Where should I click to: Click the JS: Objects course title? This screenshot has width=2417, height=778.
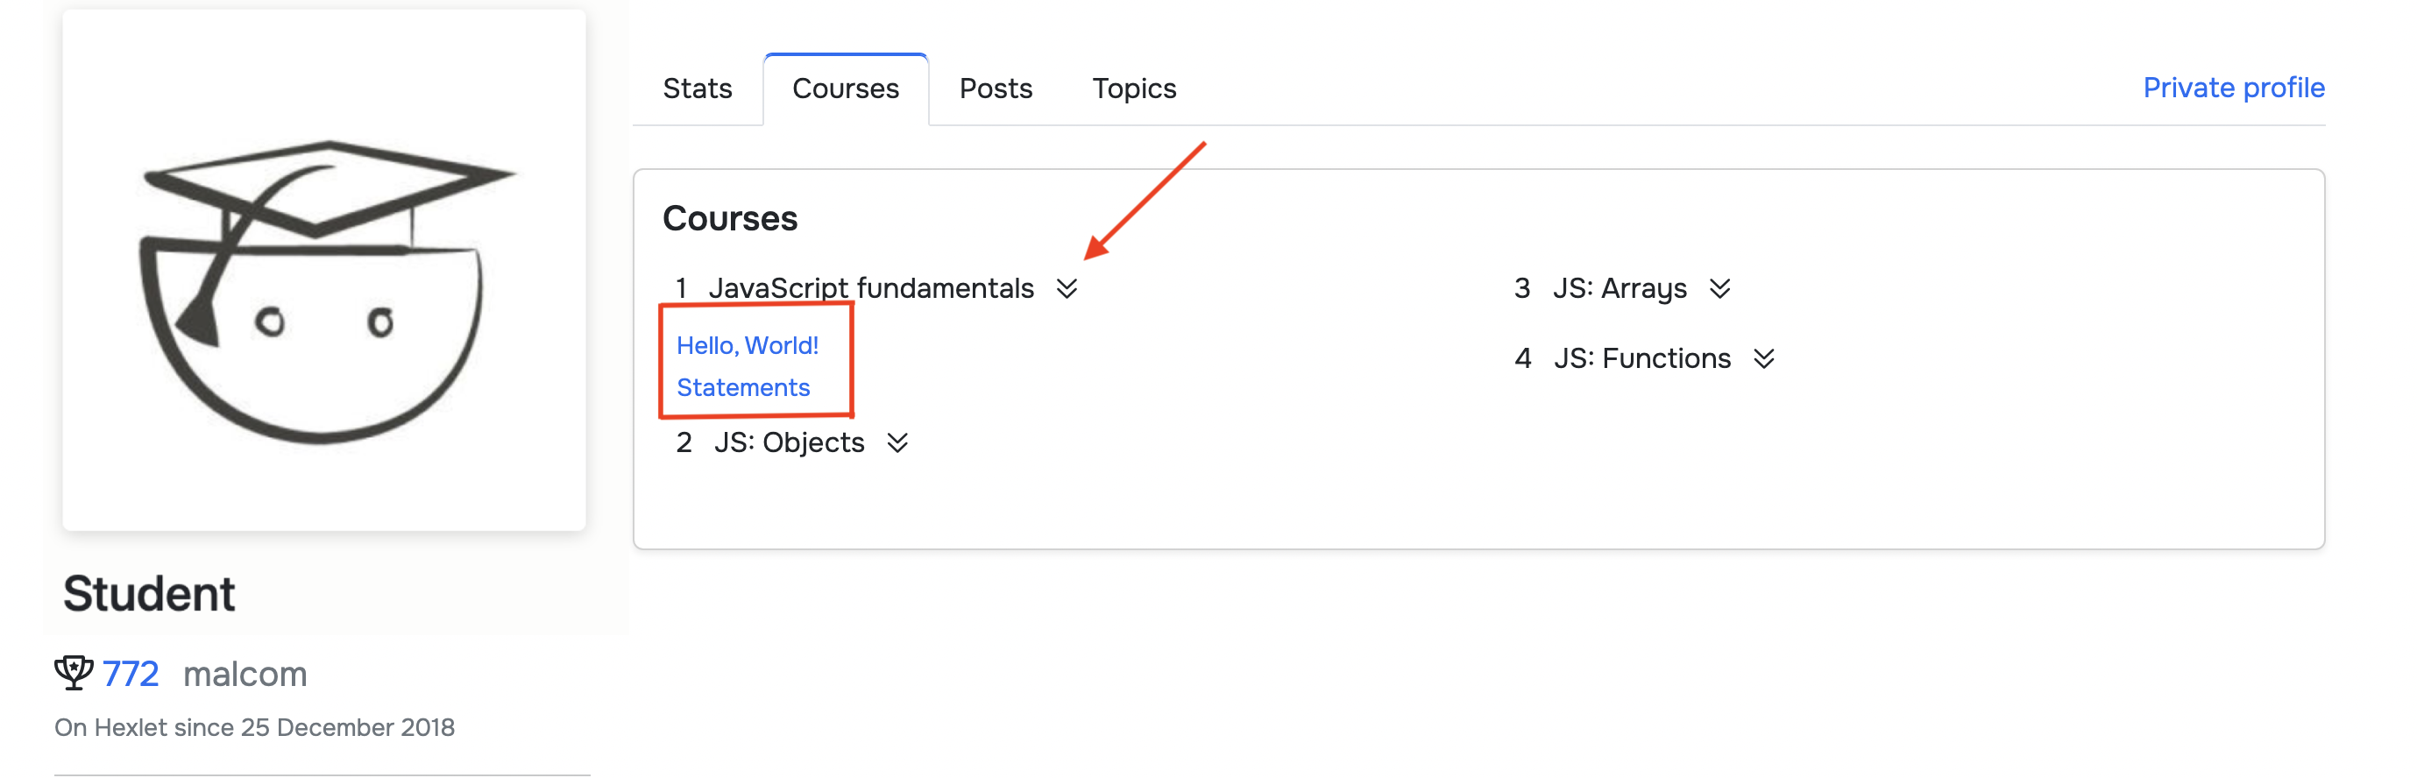(788, 443)
